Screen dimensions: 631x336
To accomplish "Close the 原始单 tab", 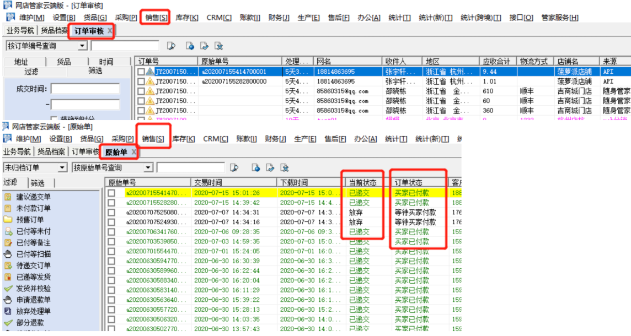I will click(x=134, y=152).
